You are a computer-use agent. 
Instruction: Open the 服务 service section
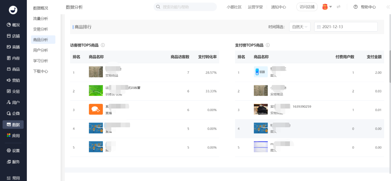13,162
